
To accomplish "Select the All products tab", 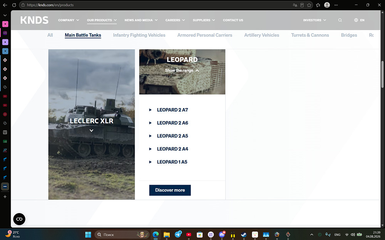I will click(50, 35).
